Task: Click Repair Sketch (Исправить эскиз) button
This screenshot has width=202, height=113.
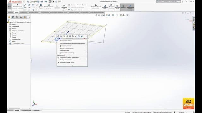Action: pyautogui.click(x=105, y=7)
